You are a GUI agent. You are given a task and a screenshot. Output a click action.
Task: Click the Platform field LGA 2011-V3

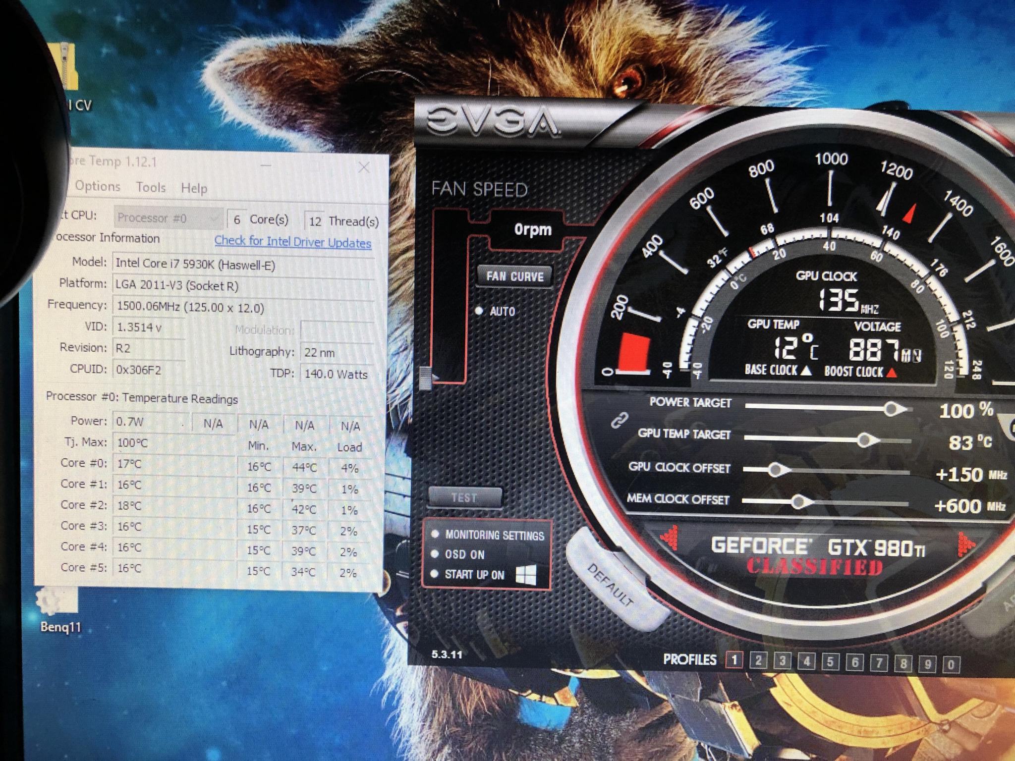243,286
